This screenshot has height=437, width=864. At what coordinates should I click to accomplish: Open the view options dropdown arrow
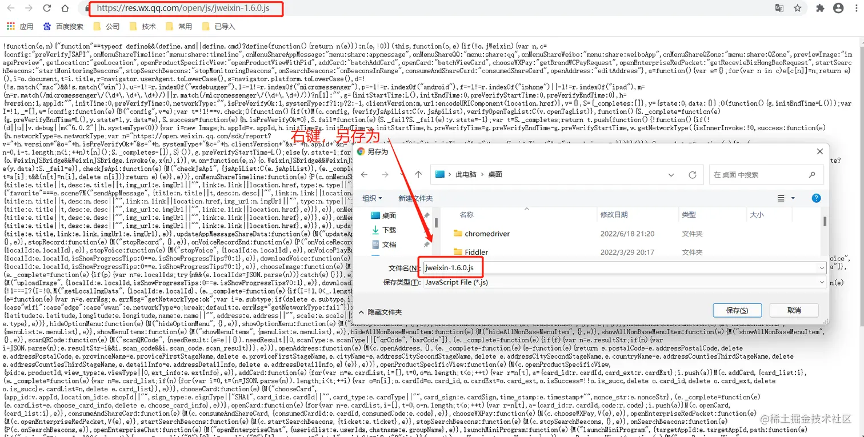click(x=793, y=198)
